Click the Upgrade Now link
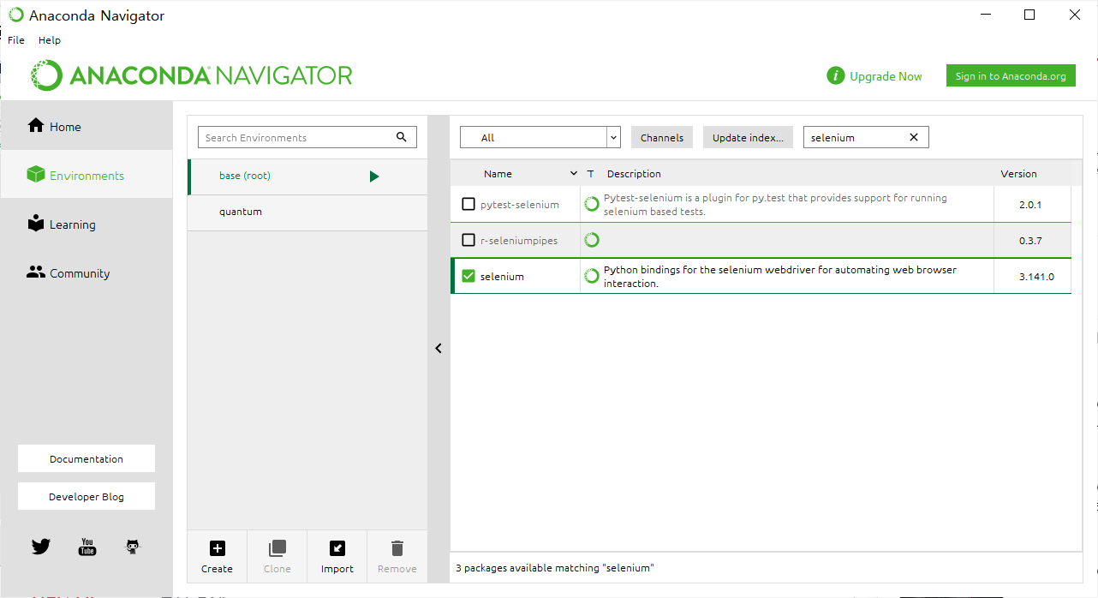The height and width of the screenshot is (598, 1098). (x=886, y=76)
